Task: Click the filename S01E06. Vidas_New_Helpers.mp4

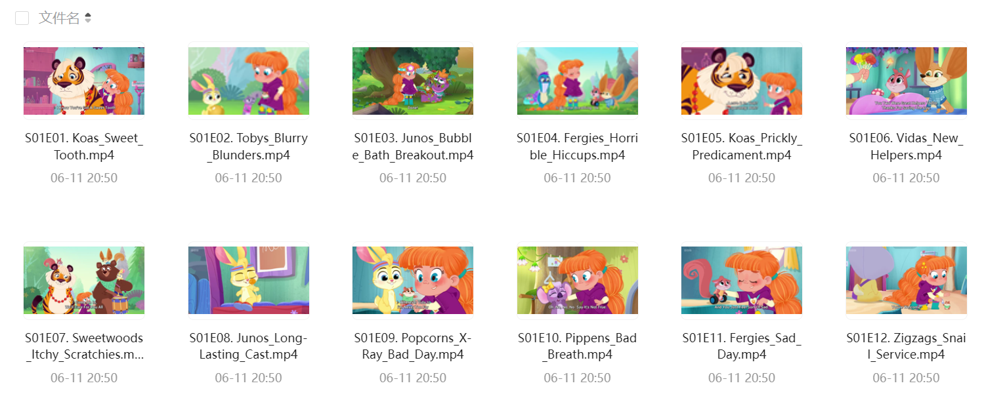Action: pos(907,147)
